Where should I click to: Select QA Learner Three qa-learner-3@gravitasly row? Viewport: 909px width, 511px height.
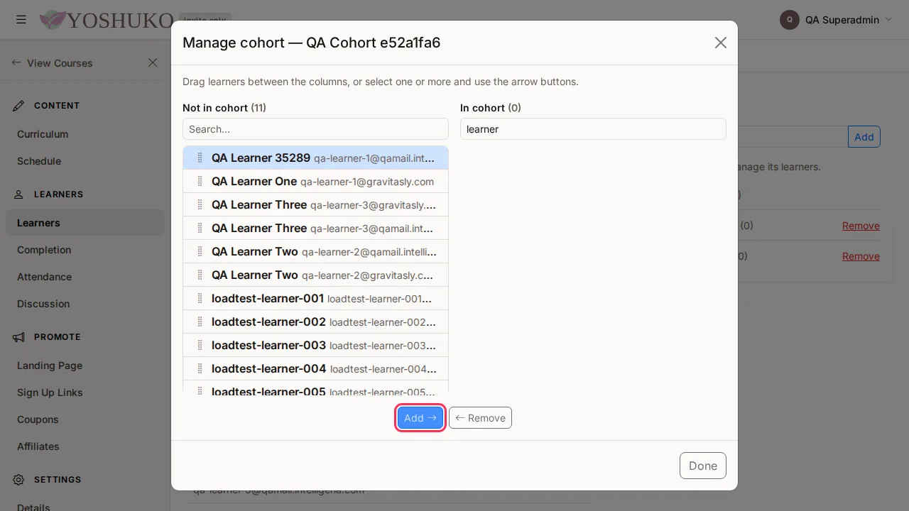pyautogui.click(x=315, y=204)
